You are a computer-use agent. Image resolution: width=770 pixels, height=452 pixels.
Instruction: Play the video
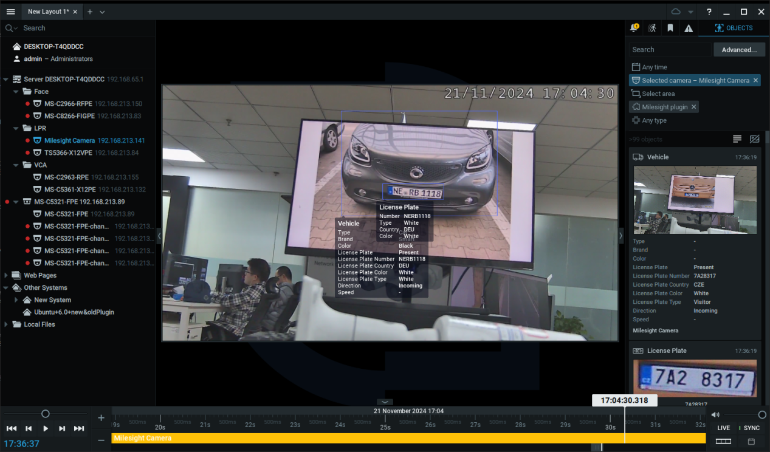tap(45, 428)
